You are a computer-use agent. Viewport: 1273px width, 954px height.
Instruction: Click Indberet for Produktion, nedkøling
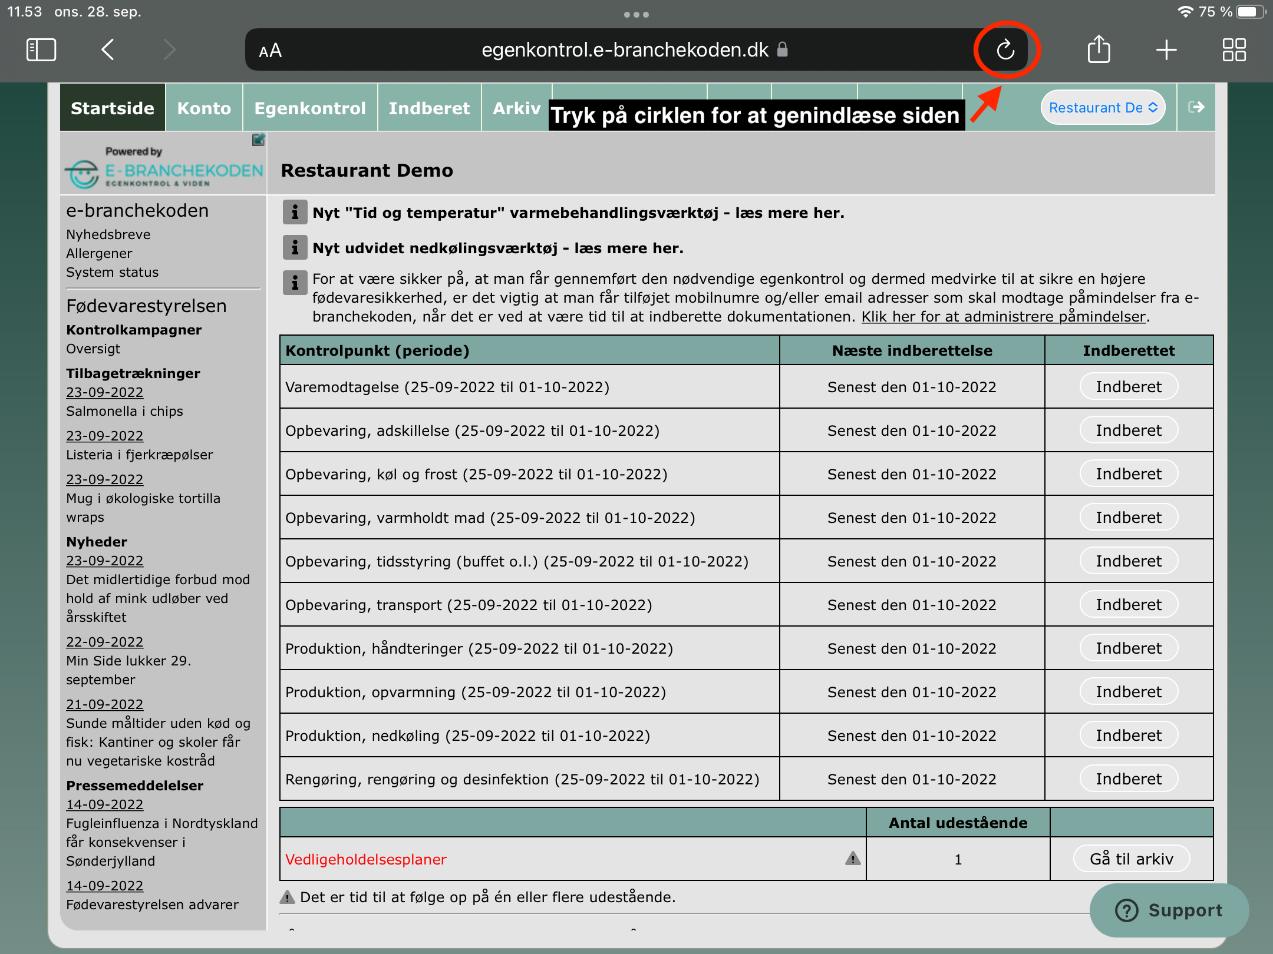(x=1129, y=736)
